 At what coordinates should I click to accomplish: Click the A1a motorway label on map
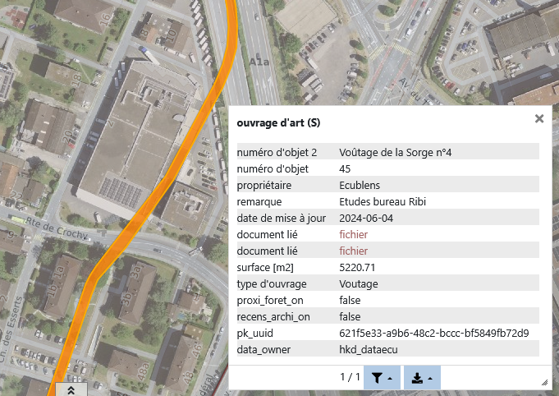pyautogui.click(x=260, y=62)
